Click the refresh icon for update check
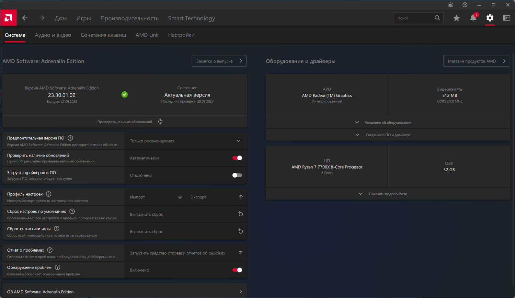Screen dimensions: 515x298 pyautogui.click(x=160, y=122)
